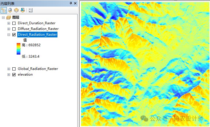The height and width of the screenshot is (127, 210).
Task: Select the Global_Radiation_Raster layer name
Action: coord(38,69)
